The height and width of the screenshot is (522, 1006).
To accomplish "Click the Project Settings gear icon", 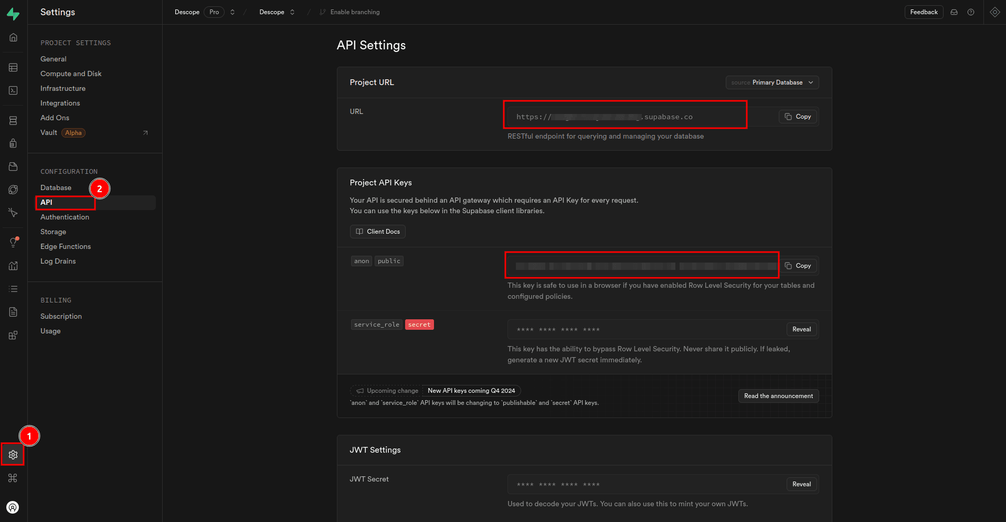I will point(13,455).
